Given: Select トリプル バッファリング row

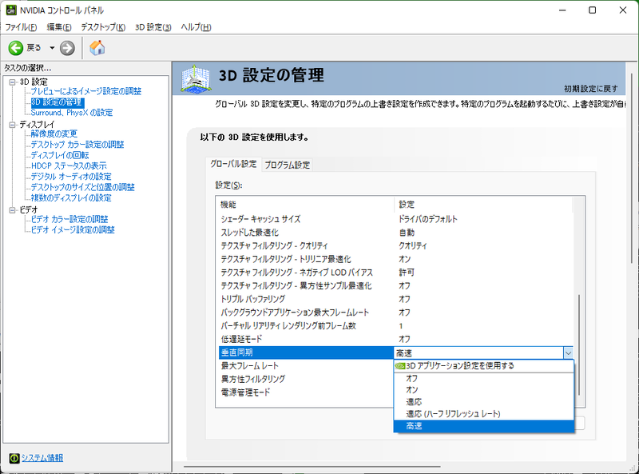Looking at the screenshot, I should [x=395, y=299].
